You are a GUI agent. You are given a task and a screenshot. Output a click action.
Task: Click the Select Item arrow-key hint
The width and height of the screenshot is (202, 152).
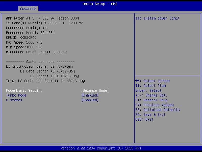click(x=150, y=86)
